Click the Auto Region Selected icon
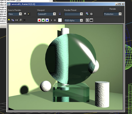 (29, 14)
